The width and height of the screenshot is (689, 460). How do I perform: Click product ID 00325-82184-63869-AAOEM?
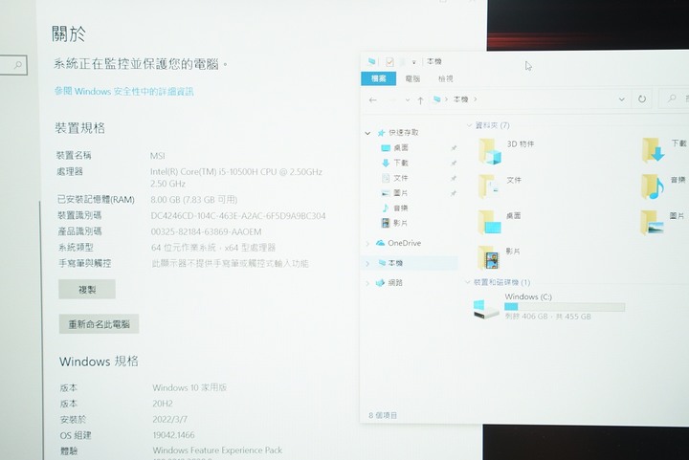point(206,231)
